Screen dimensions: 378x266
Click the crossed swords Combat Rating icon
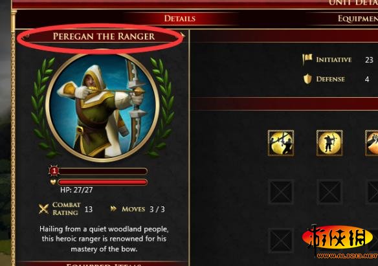pyautogui.click(x=43, y=209)
